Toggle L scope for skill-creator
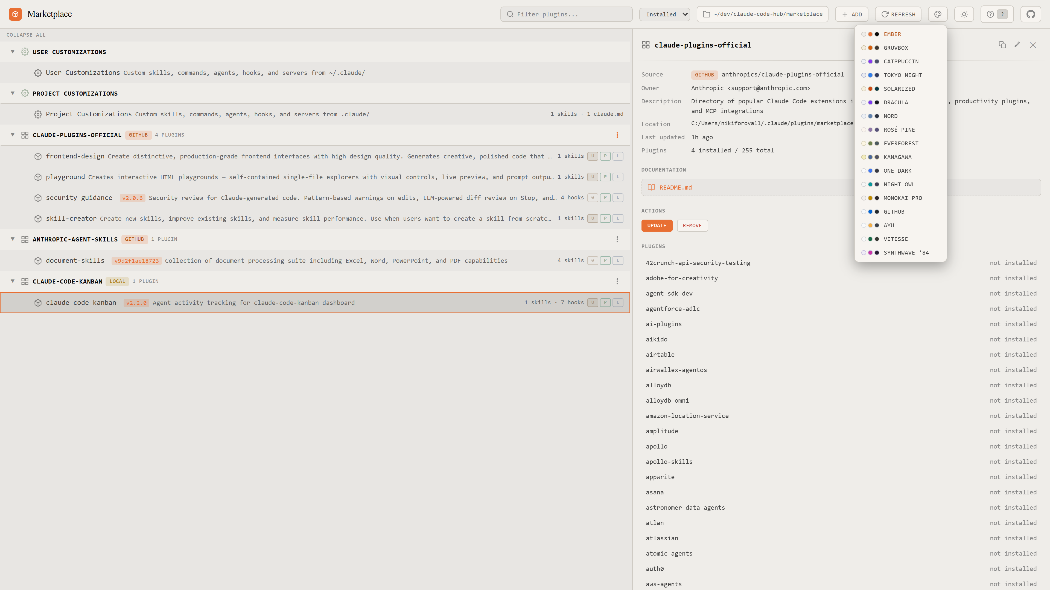 (x=618, y=218)
